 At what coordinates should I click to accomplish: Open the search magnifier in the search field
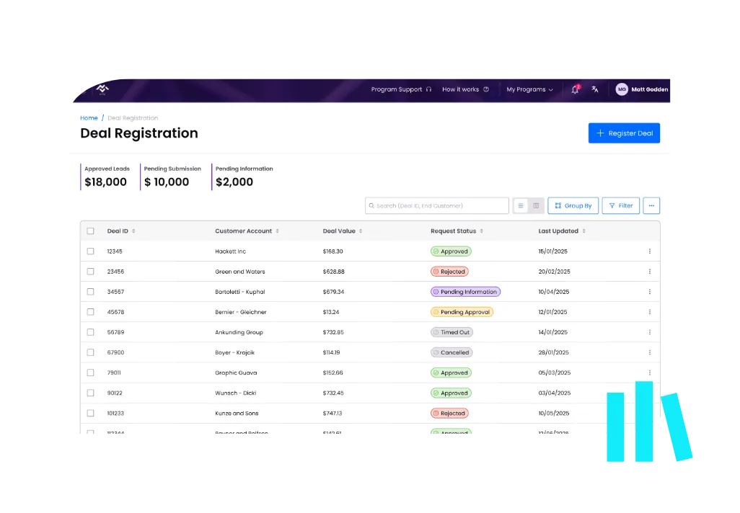click(372, 205)
